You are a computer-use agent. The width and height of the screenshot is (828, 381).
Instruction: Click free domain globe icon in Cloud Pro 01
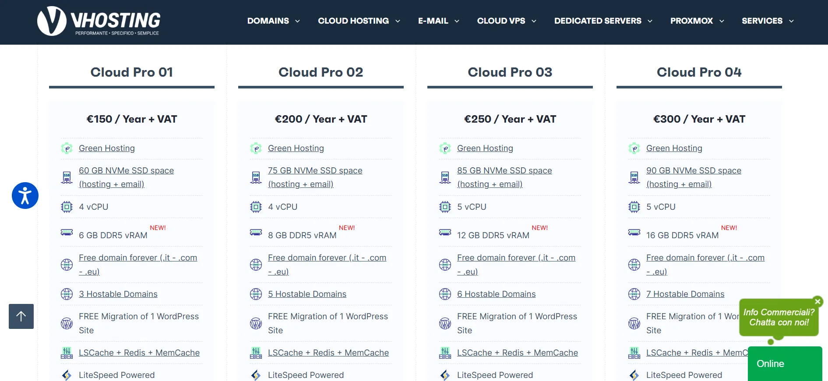coord(67,265)
